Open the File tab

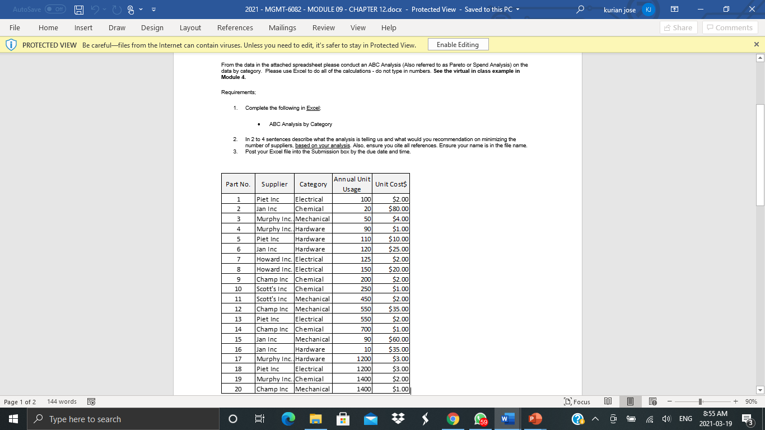15,27
